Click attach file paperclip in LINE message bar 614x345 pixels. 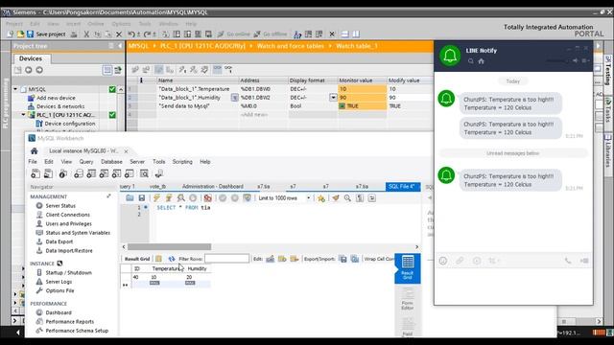pos(460,261)
